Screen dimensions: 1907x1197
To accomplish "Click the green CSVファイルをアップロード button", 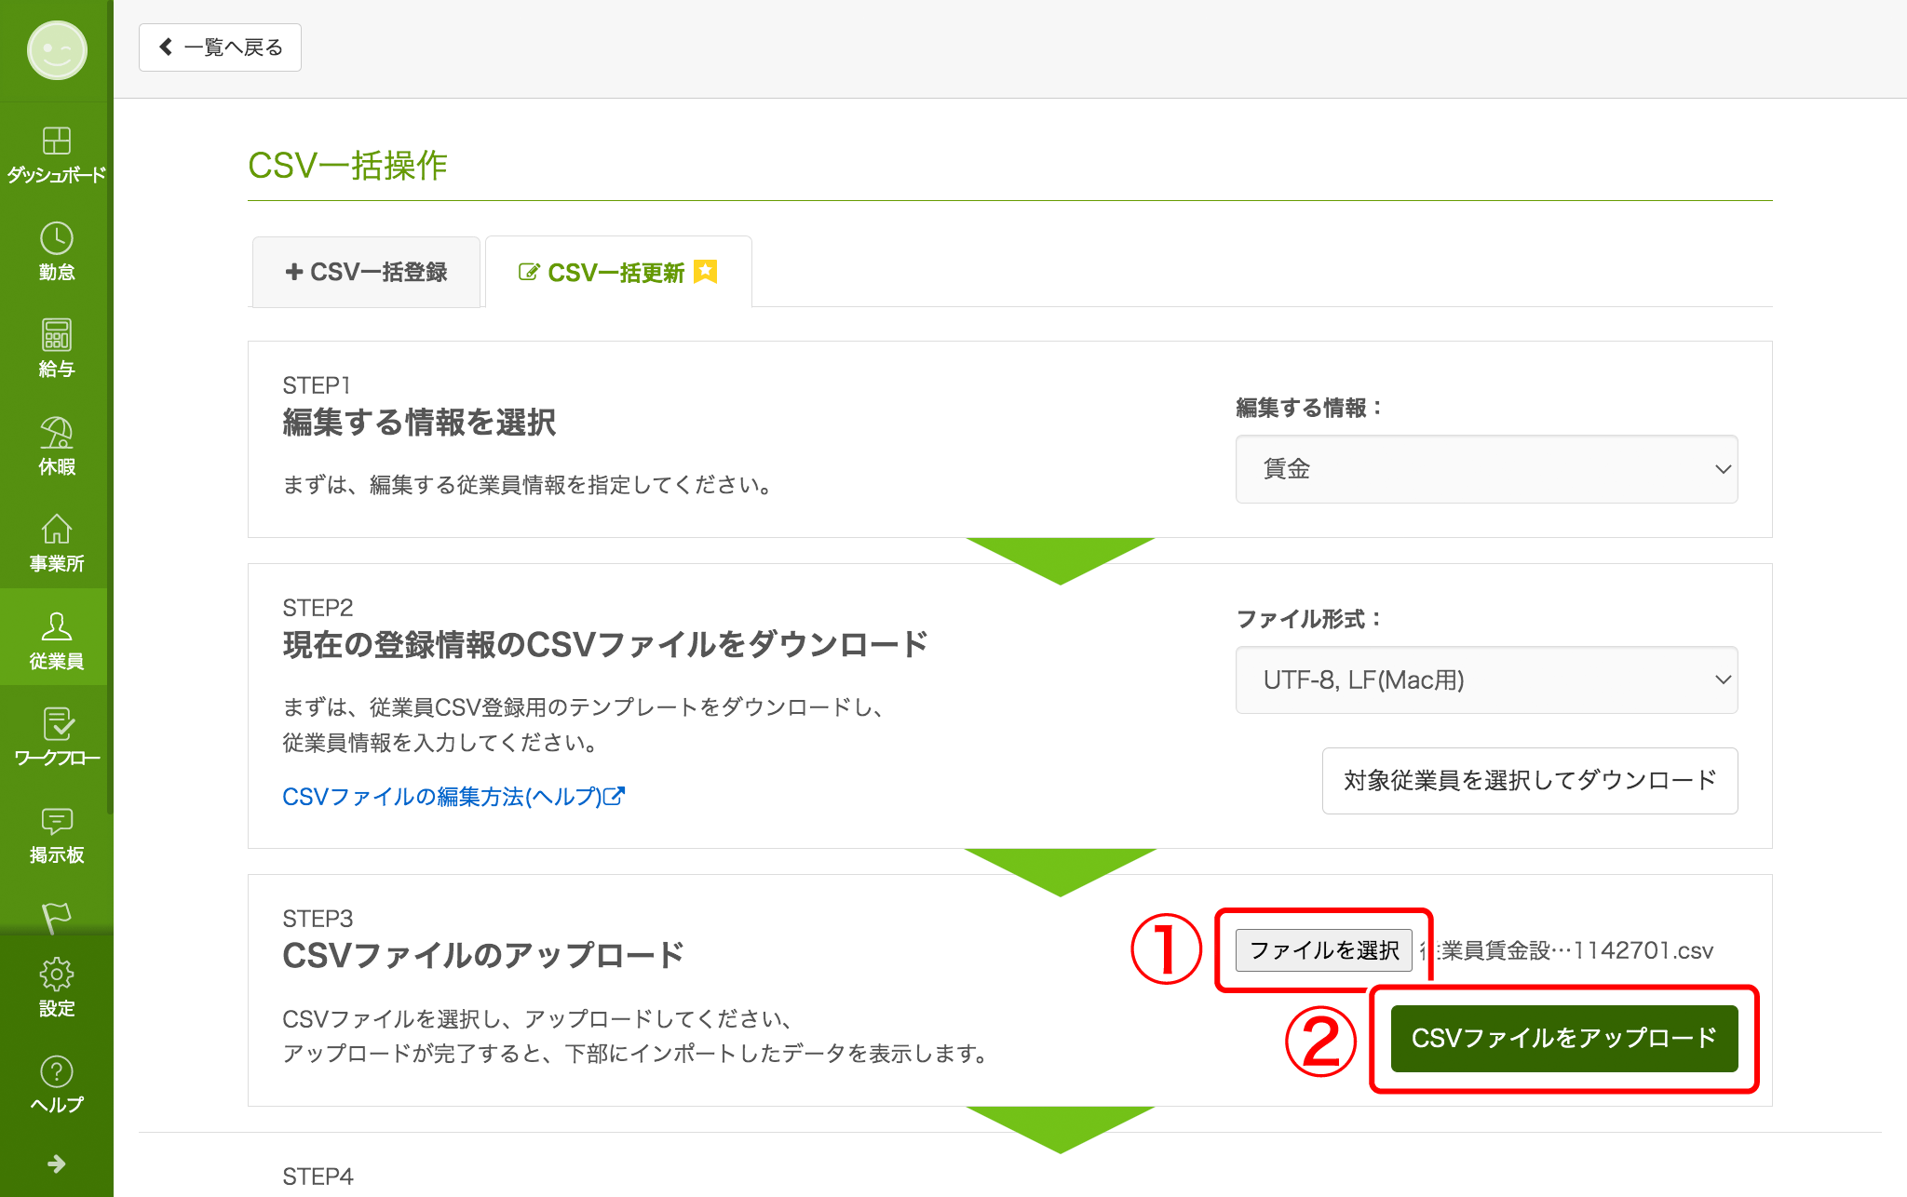I will pos(1564,1039).
